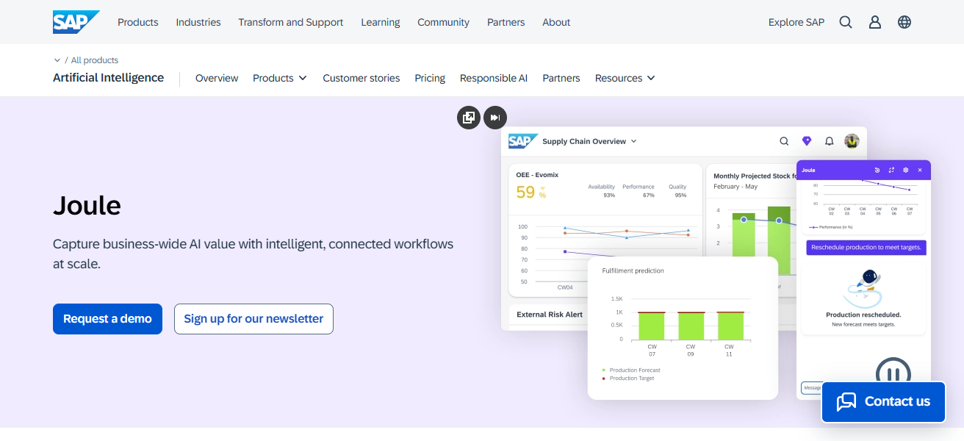
Task: Expand the Products dropdown in the sub navigation
Action: click(280, 78)
